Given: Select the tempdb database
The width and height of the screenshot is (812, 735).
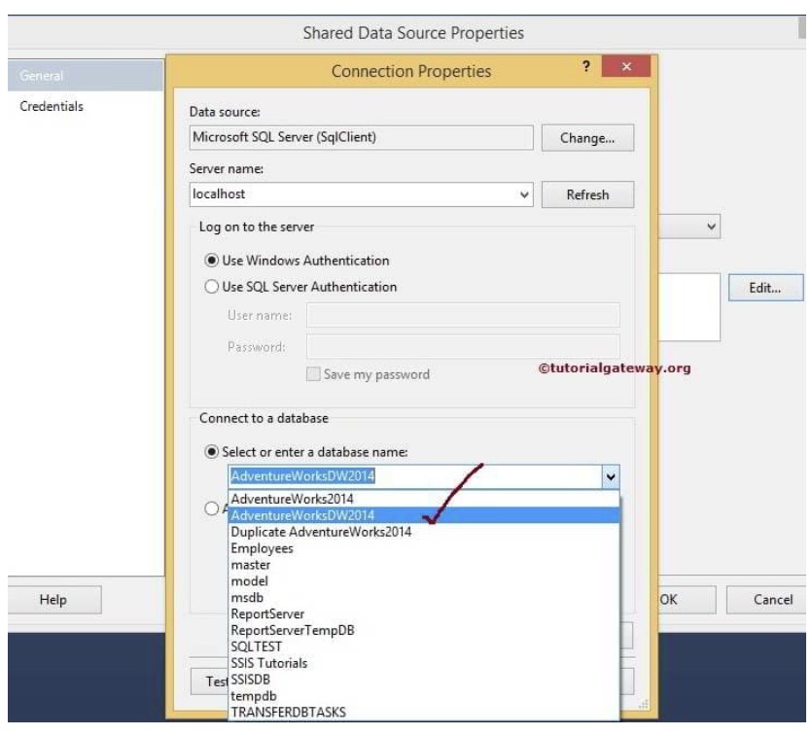Looking at the screenshot, I should [424, 696].
